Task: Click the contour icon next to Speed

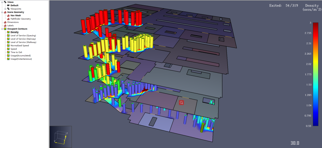Action: (x=8, y=49)
